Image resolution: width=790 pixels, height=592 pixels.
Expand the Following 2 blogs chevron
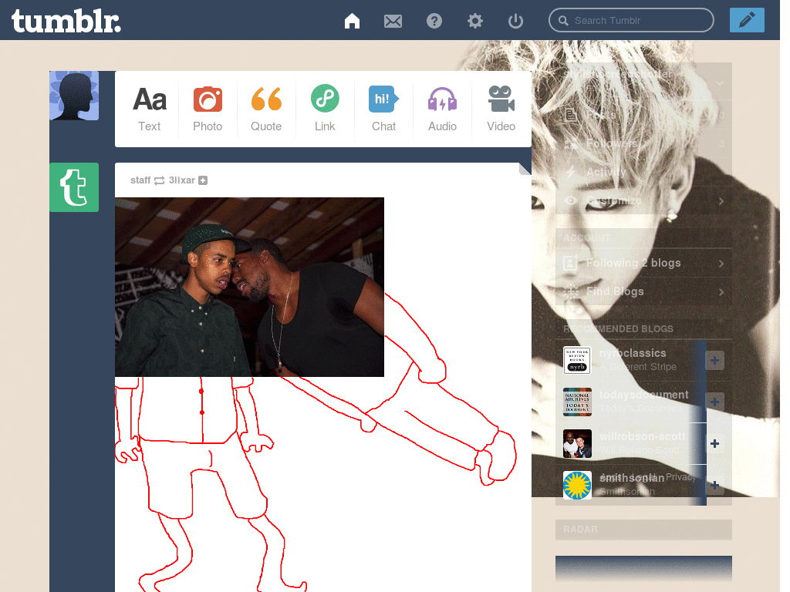click(721, 264)
